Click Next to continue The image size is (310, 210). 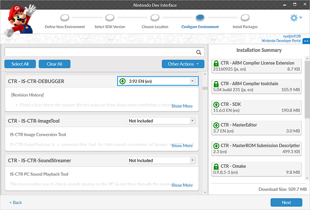coord(286,203)
